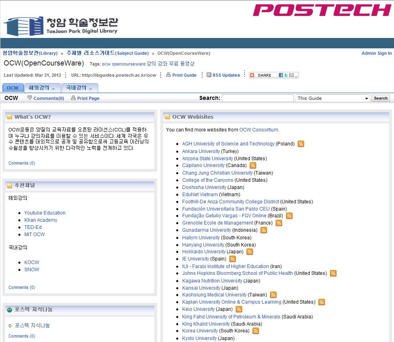Open the MIT OCW link
Image resolution: width=394 pixels, height=342 pixels.
(35, 235)
